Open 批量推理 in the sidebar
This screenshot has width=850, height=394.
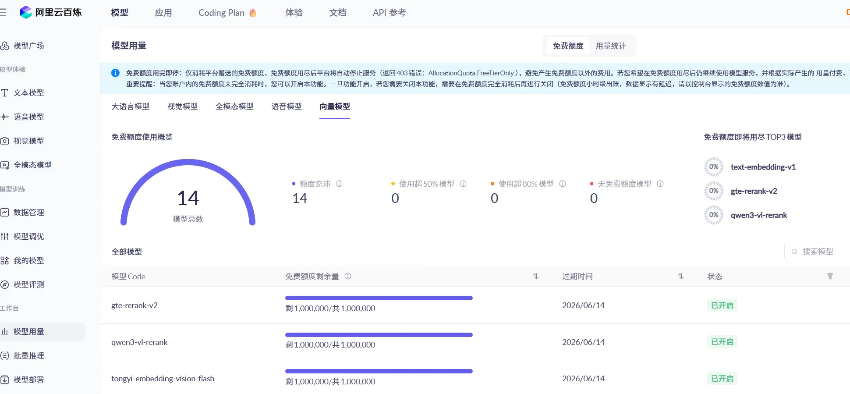click(28, 356)
